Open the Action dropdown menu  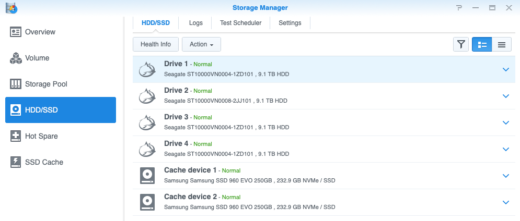(x=201, y=44)
